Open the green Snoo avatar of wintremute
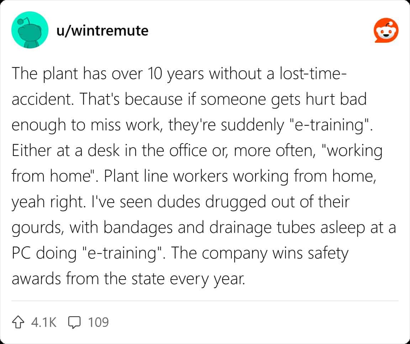410x344 pixels. click(30, 31)
